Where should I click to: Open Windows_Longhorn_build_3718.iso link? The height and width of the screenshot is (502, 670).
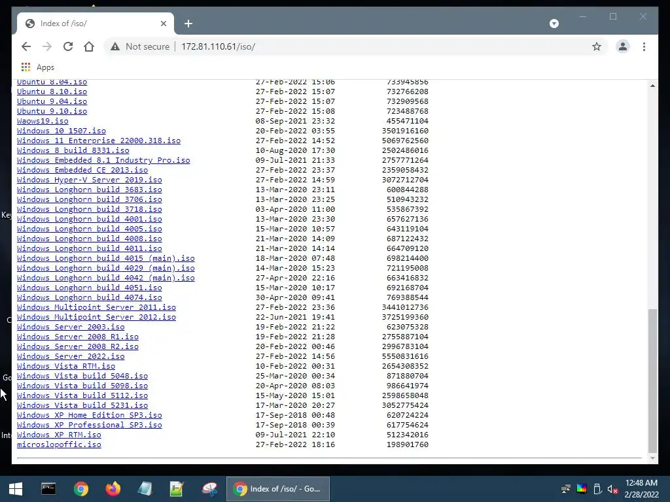tap(89, 209)
